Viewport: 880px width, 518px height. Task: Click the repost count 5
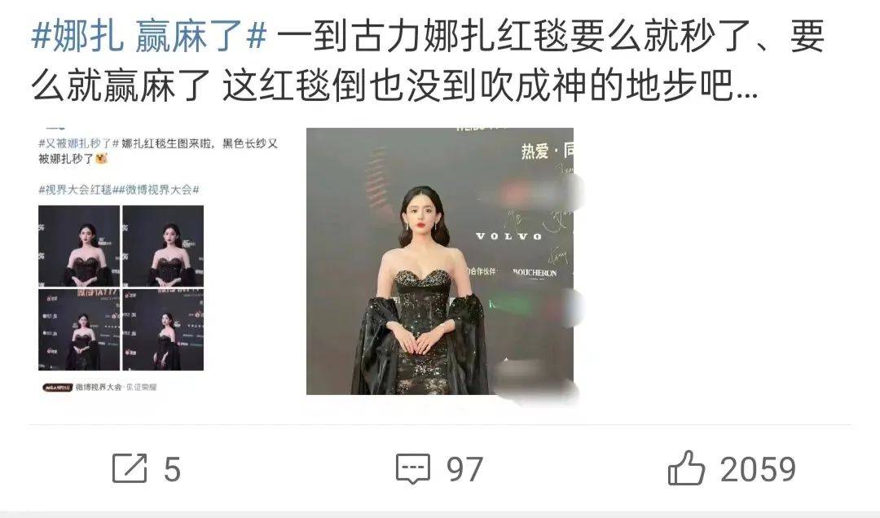click(172, 469)
